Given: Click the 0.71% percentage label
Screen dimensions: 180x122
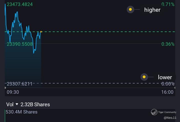Looking at the screenshot, I should point(168,4).
